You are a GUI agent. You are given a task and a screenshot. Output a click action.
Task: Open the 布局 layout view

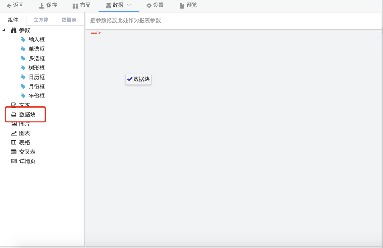pyautogui.click(x=81, y=5)
